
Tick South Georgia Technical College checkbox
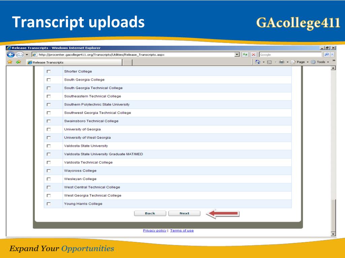(x=49, y=88)
